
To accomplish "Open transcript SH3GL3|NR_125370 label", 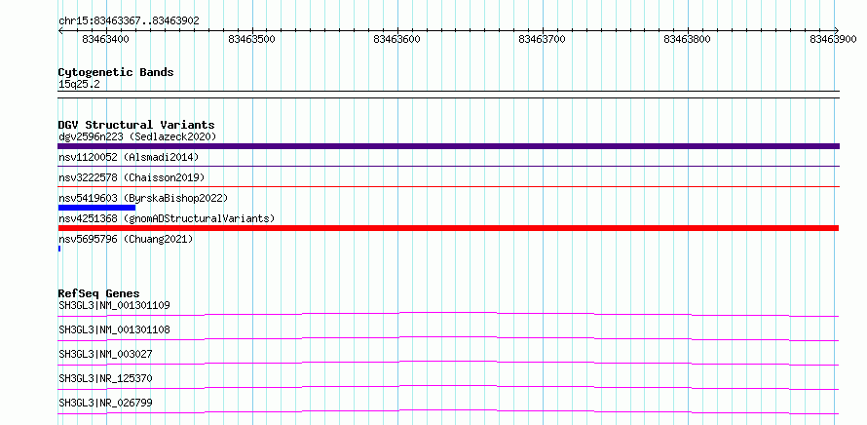I will pyautogui.click(x=105, y=378).
